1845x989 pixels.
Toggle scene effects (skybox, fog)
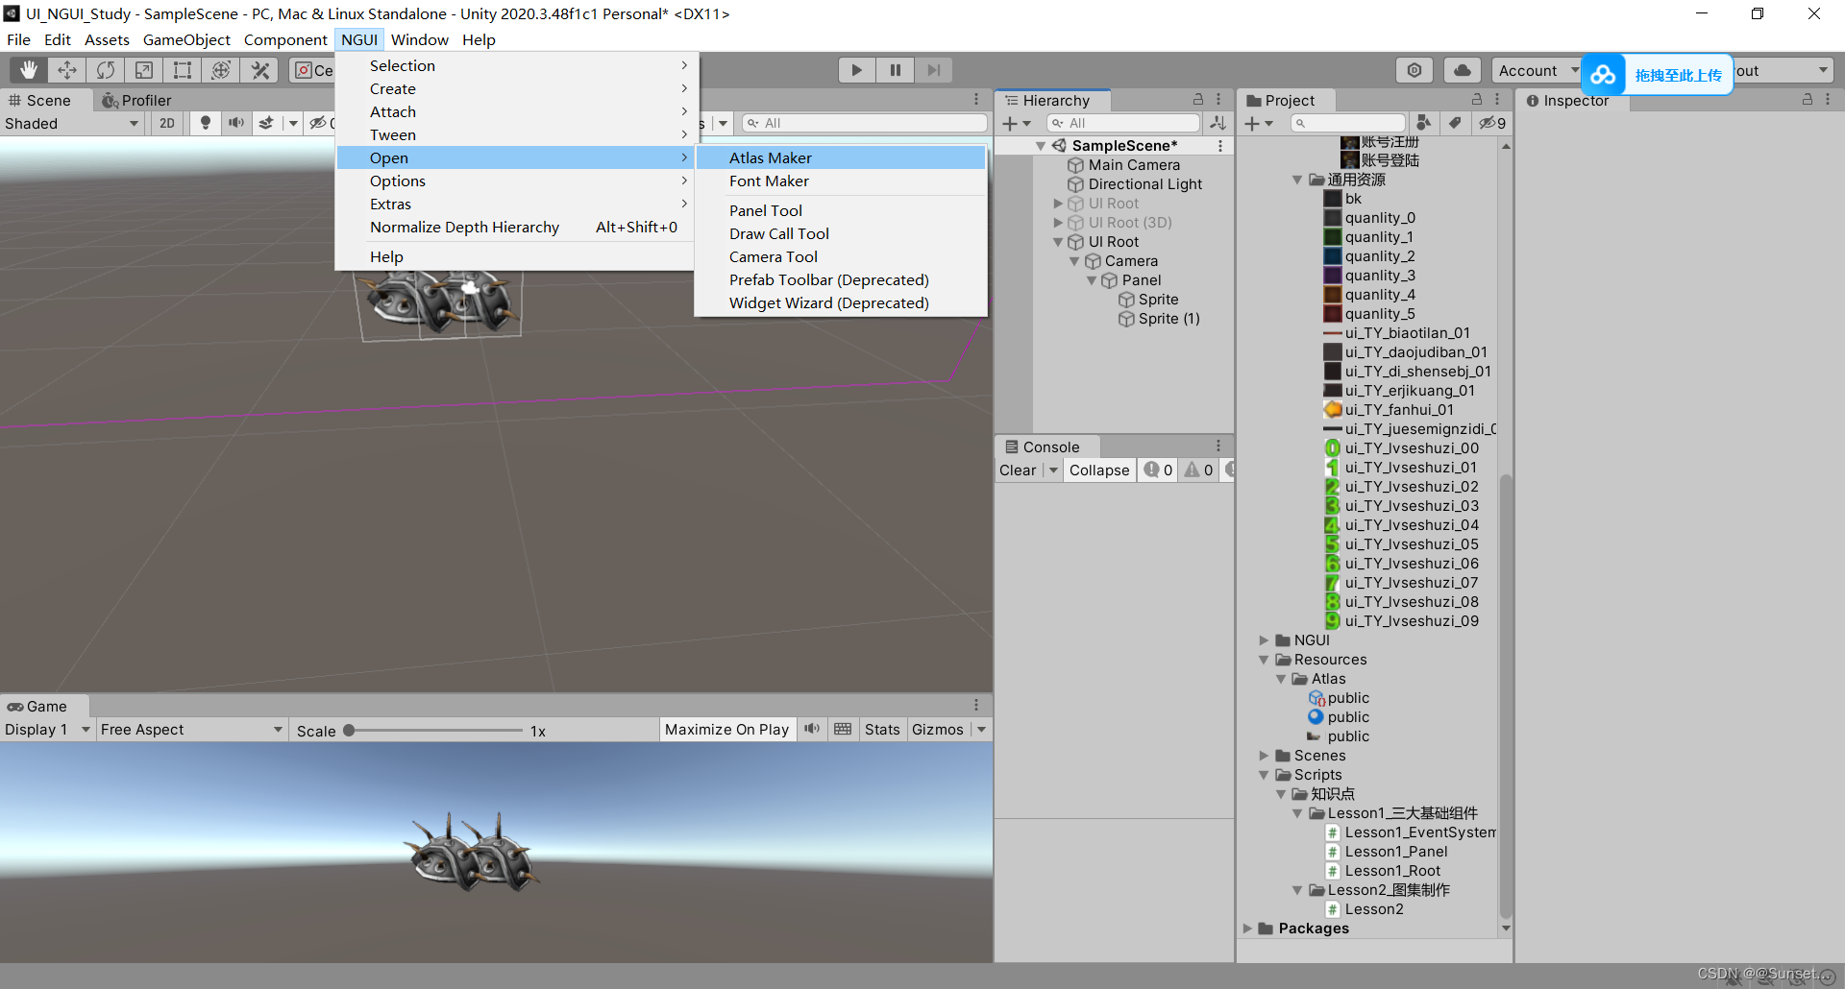pos(266,123)
